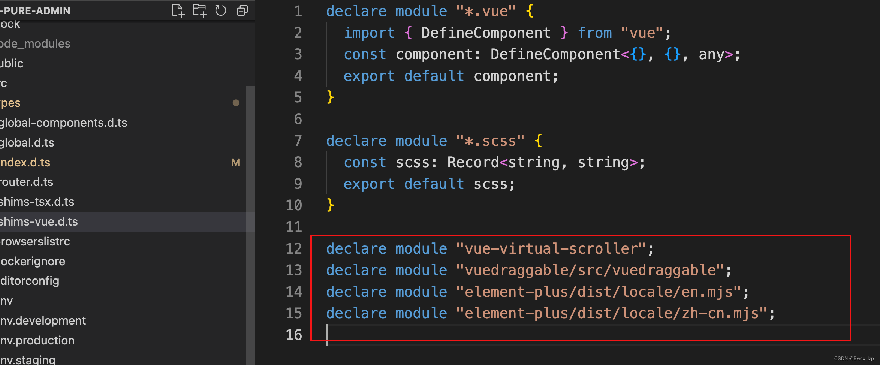Open shims-tsx.d.ts file
Viewport: 880px width, 365px height.
(x=37, y=202)
